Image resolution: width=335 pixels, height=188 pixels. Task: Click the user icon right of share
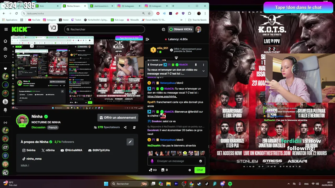click(x=134, y=127)
